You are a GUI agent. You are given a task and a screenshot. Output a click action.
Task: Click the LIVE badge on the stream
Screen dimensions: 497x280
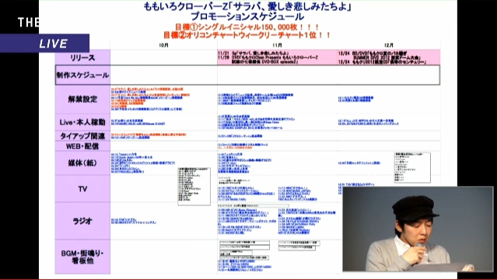[x=44, y=43]
